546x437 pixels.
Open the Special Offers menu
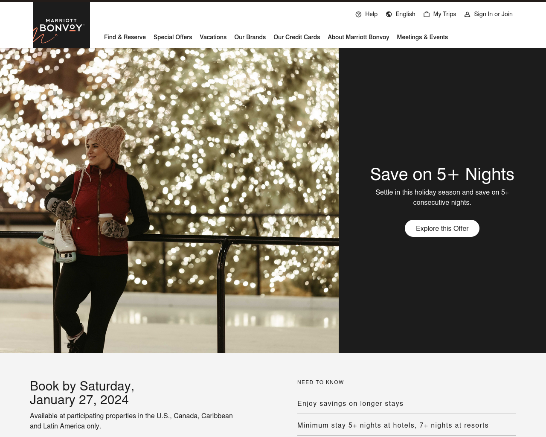[x=173, y=37]
